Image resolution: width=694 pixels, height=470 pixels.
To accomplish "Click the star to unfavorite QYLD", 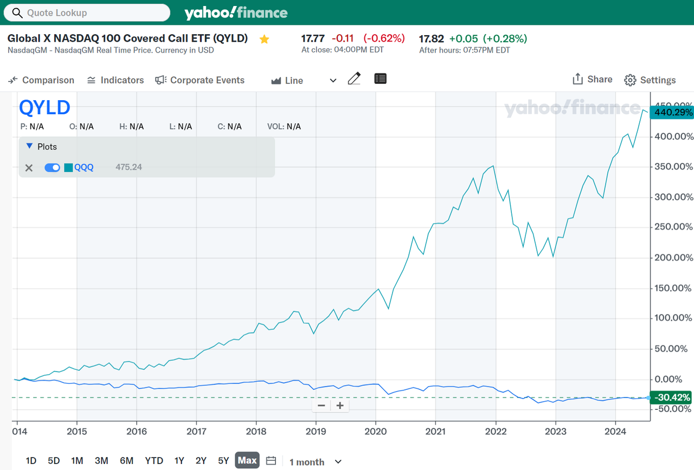I will click(264, 39).
